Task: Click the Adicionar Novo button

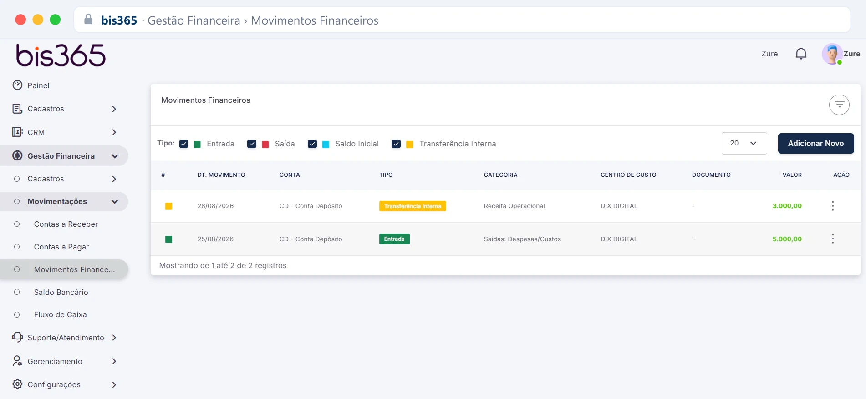Action: point(816,143)
